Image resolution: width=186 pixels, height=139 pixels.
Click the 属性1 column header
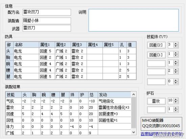pos(47,45)
